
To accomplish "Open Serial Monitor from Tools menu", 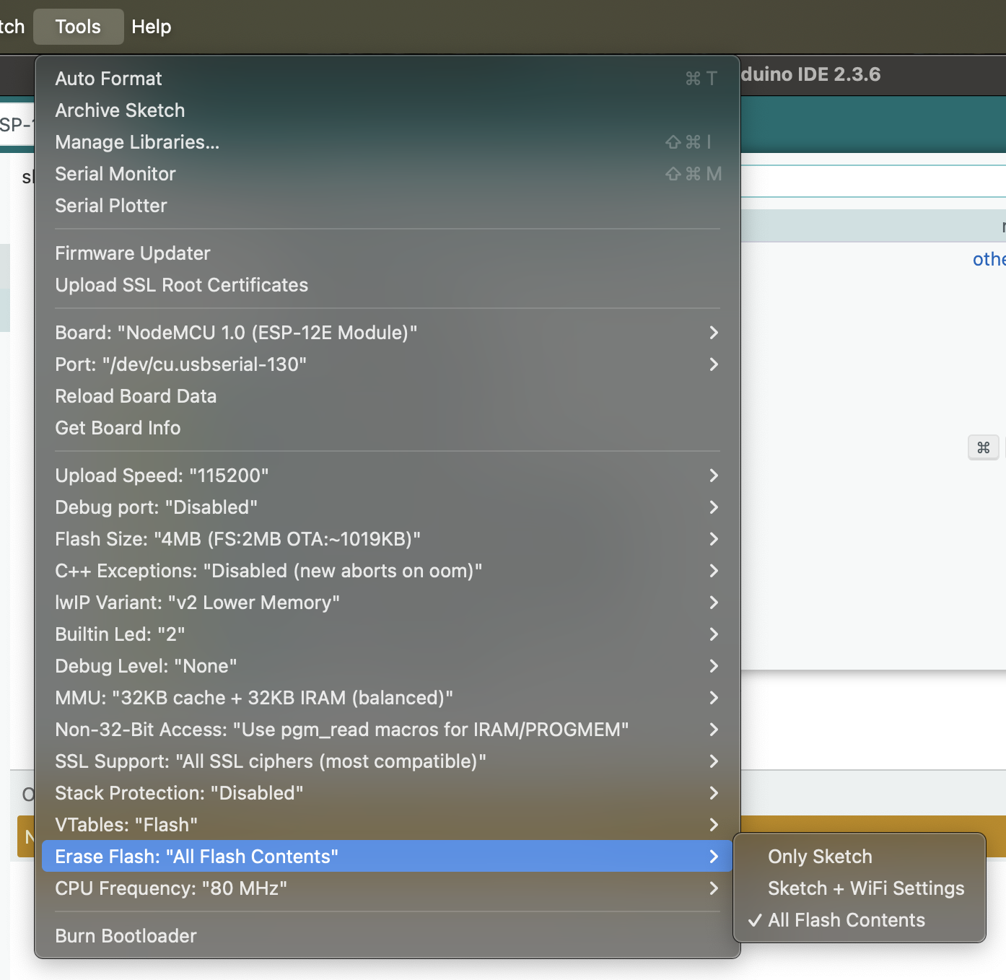I will pos(115,174).
